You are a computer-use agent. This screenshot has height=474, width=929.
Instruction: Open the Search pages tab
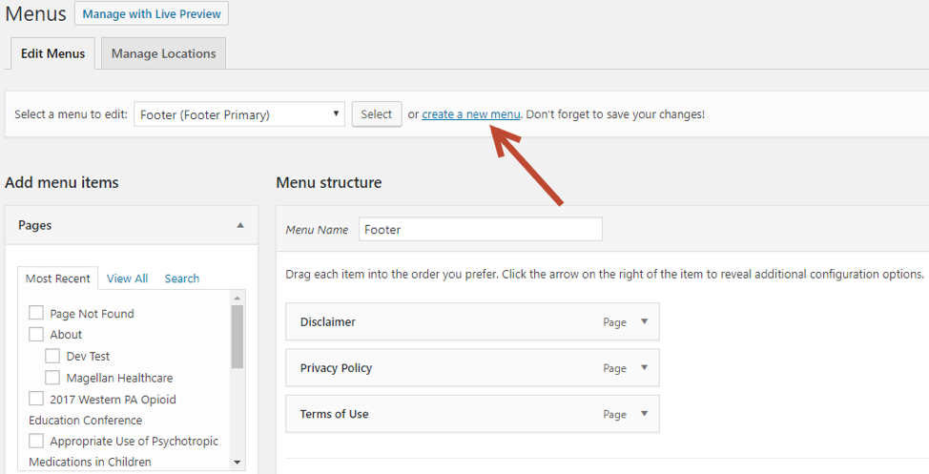point(182,278)
